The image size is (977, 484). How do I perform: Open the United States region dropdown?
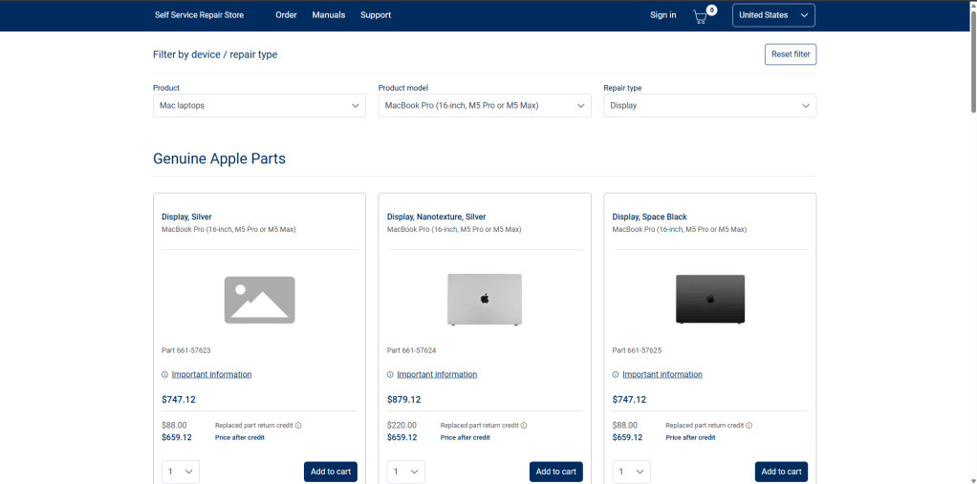(x=773, y=15)
